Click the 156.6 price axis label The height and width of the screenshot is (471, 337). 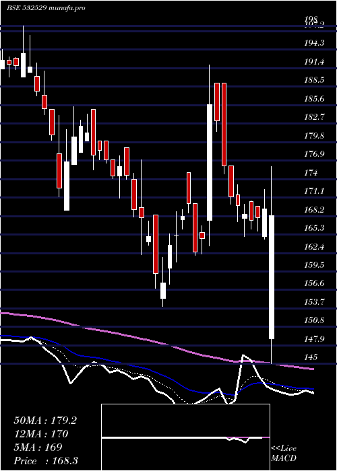pyautogui.click(x=314, y=283)
